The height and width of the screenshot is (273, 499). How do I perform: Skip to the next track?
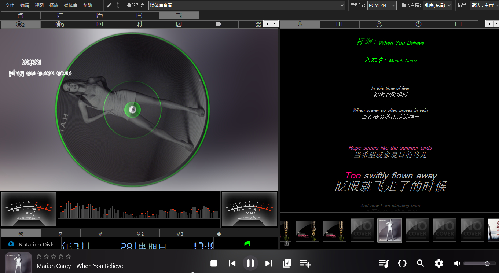(x=269, y=263)
